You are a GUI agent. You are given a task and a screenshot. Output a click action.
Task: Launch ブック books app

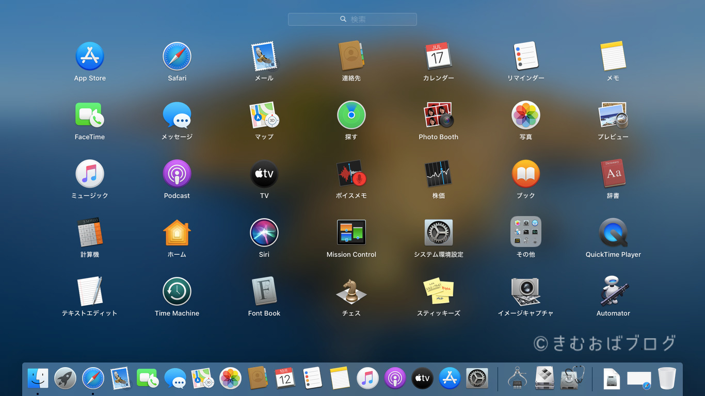pos(526,174)
